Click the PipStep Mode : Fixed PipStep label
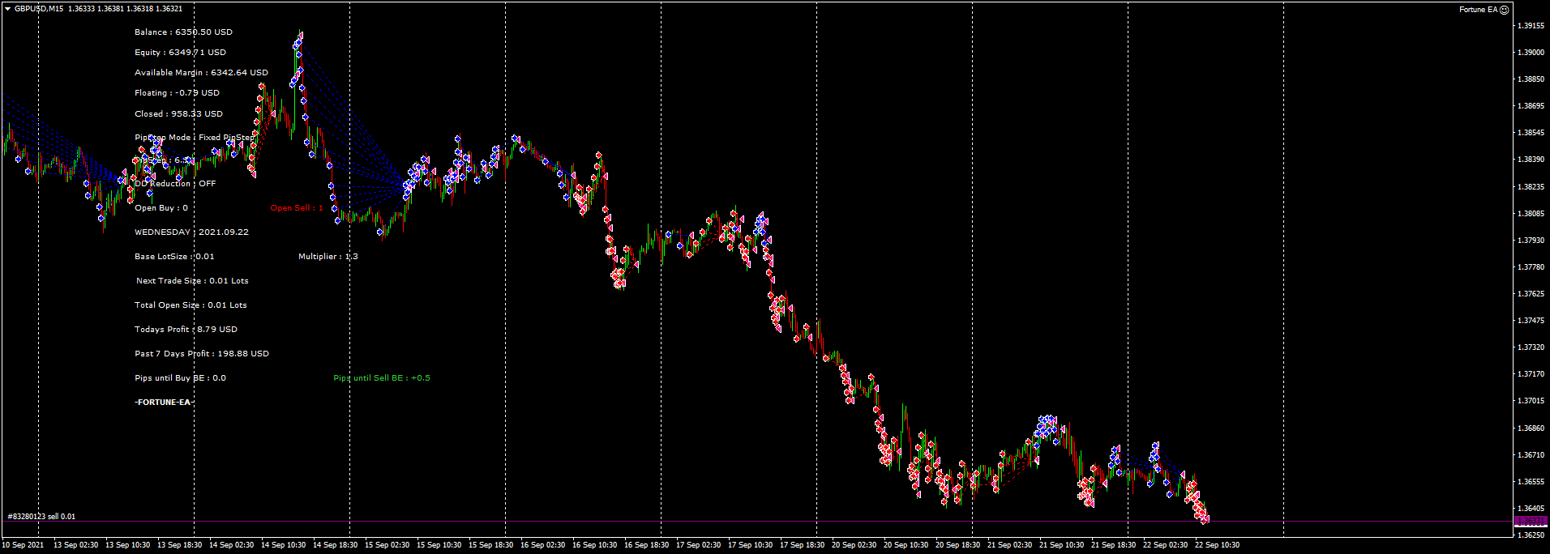 point(194,138)
